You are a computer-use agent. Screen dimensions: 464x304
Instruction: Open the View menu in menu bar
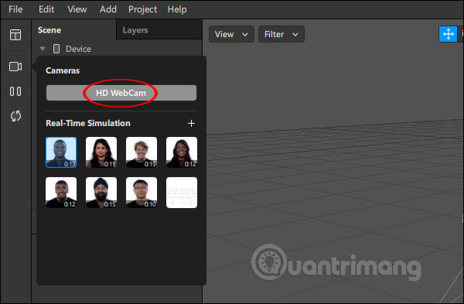77,9
